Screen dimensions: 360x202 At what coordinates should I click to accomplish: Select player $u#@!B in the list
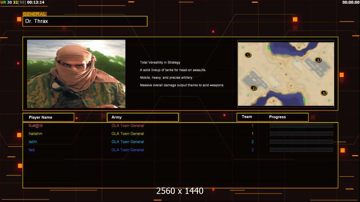tap(35, 126)
